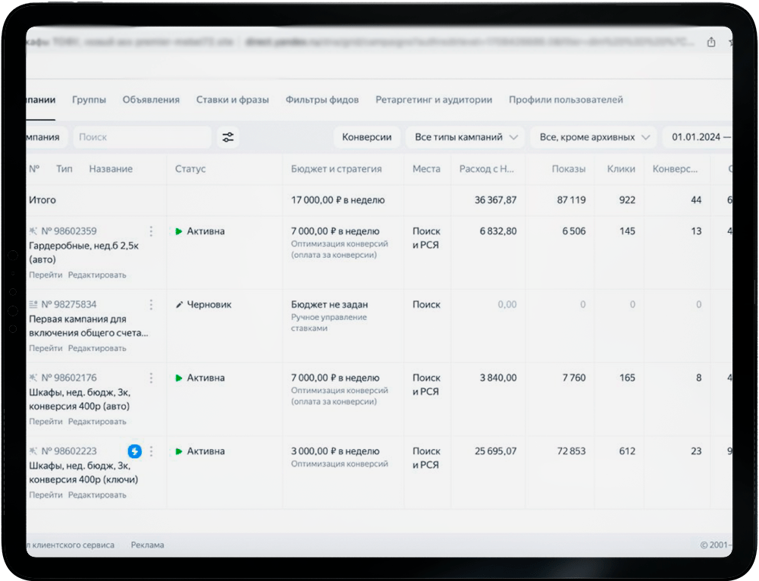This screenshot has width=759, height=581.
Task: Sort by the Название column header
Action: [x=111, y=169]
